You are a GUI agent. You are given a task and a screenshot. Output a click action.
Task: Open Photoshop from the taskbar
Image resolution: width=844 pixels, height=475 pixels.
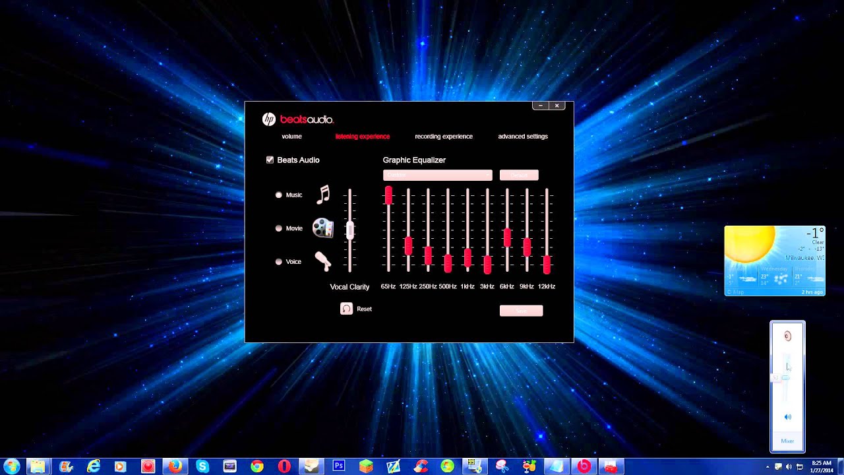[339, 466]
